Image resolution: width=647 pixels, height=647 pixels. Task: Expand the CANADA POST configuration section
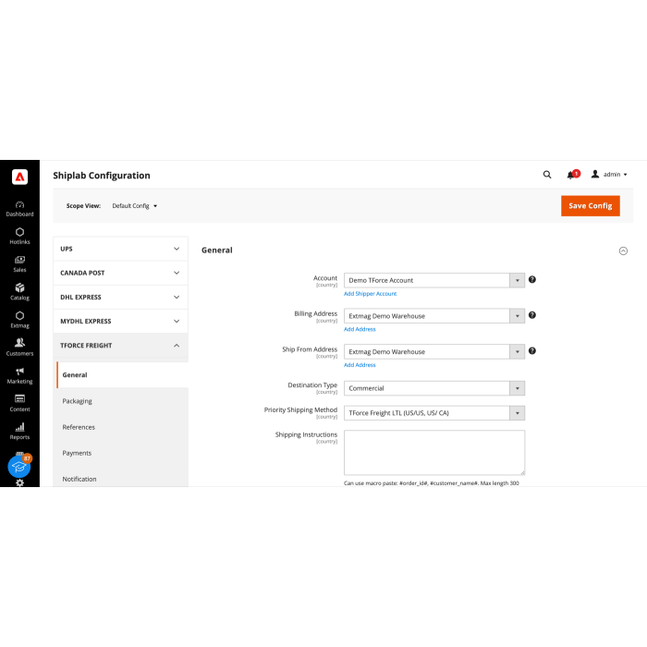pyautogui.click(x=120, y=273)
